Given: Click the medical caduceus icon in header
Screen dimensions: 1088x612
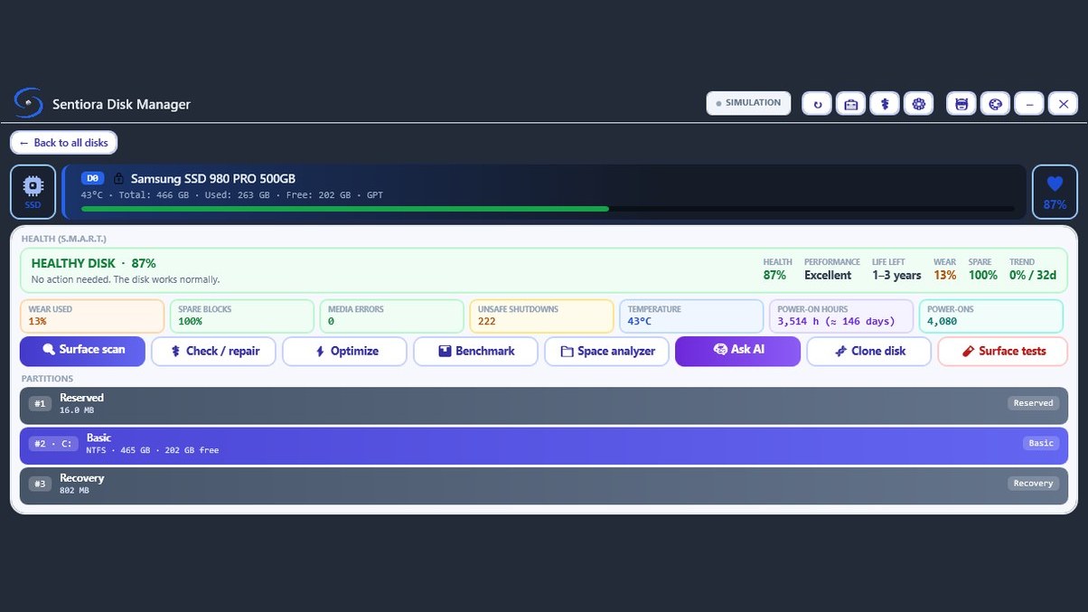Looking at the screenshot, I should [885, 104].
